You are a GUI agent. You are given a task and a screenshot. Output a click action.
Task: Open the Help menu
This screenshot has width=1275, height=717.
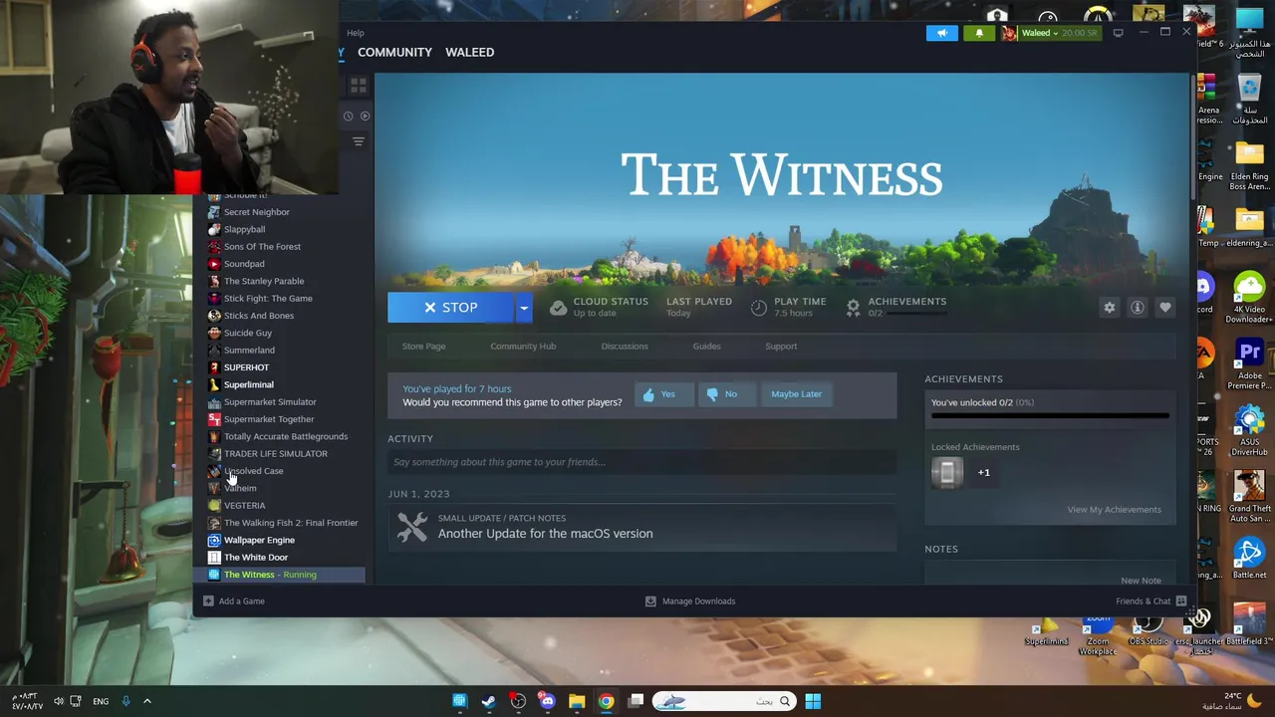coord(356,33)
